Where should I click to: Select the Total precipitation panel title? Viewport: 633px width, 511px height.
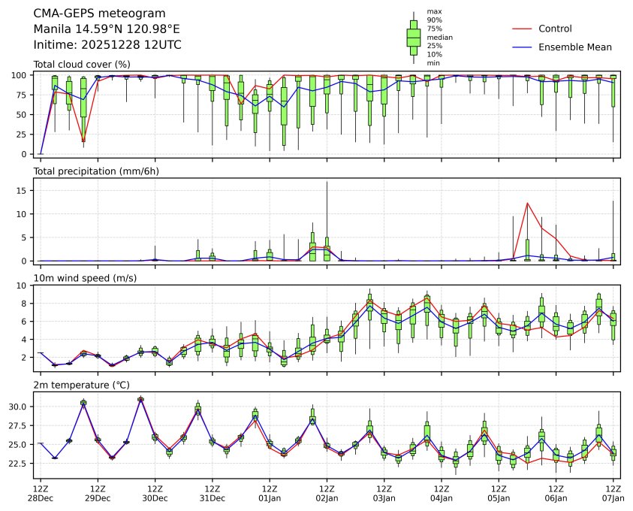[x=96, y=171]
